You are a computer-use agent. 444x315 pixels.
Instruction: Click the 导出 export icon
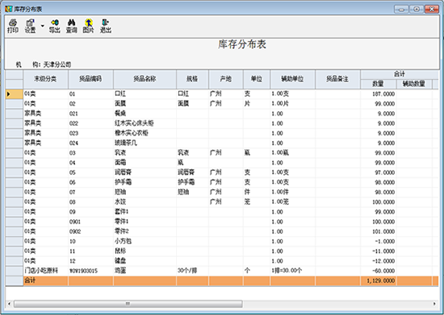(55, 26)
